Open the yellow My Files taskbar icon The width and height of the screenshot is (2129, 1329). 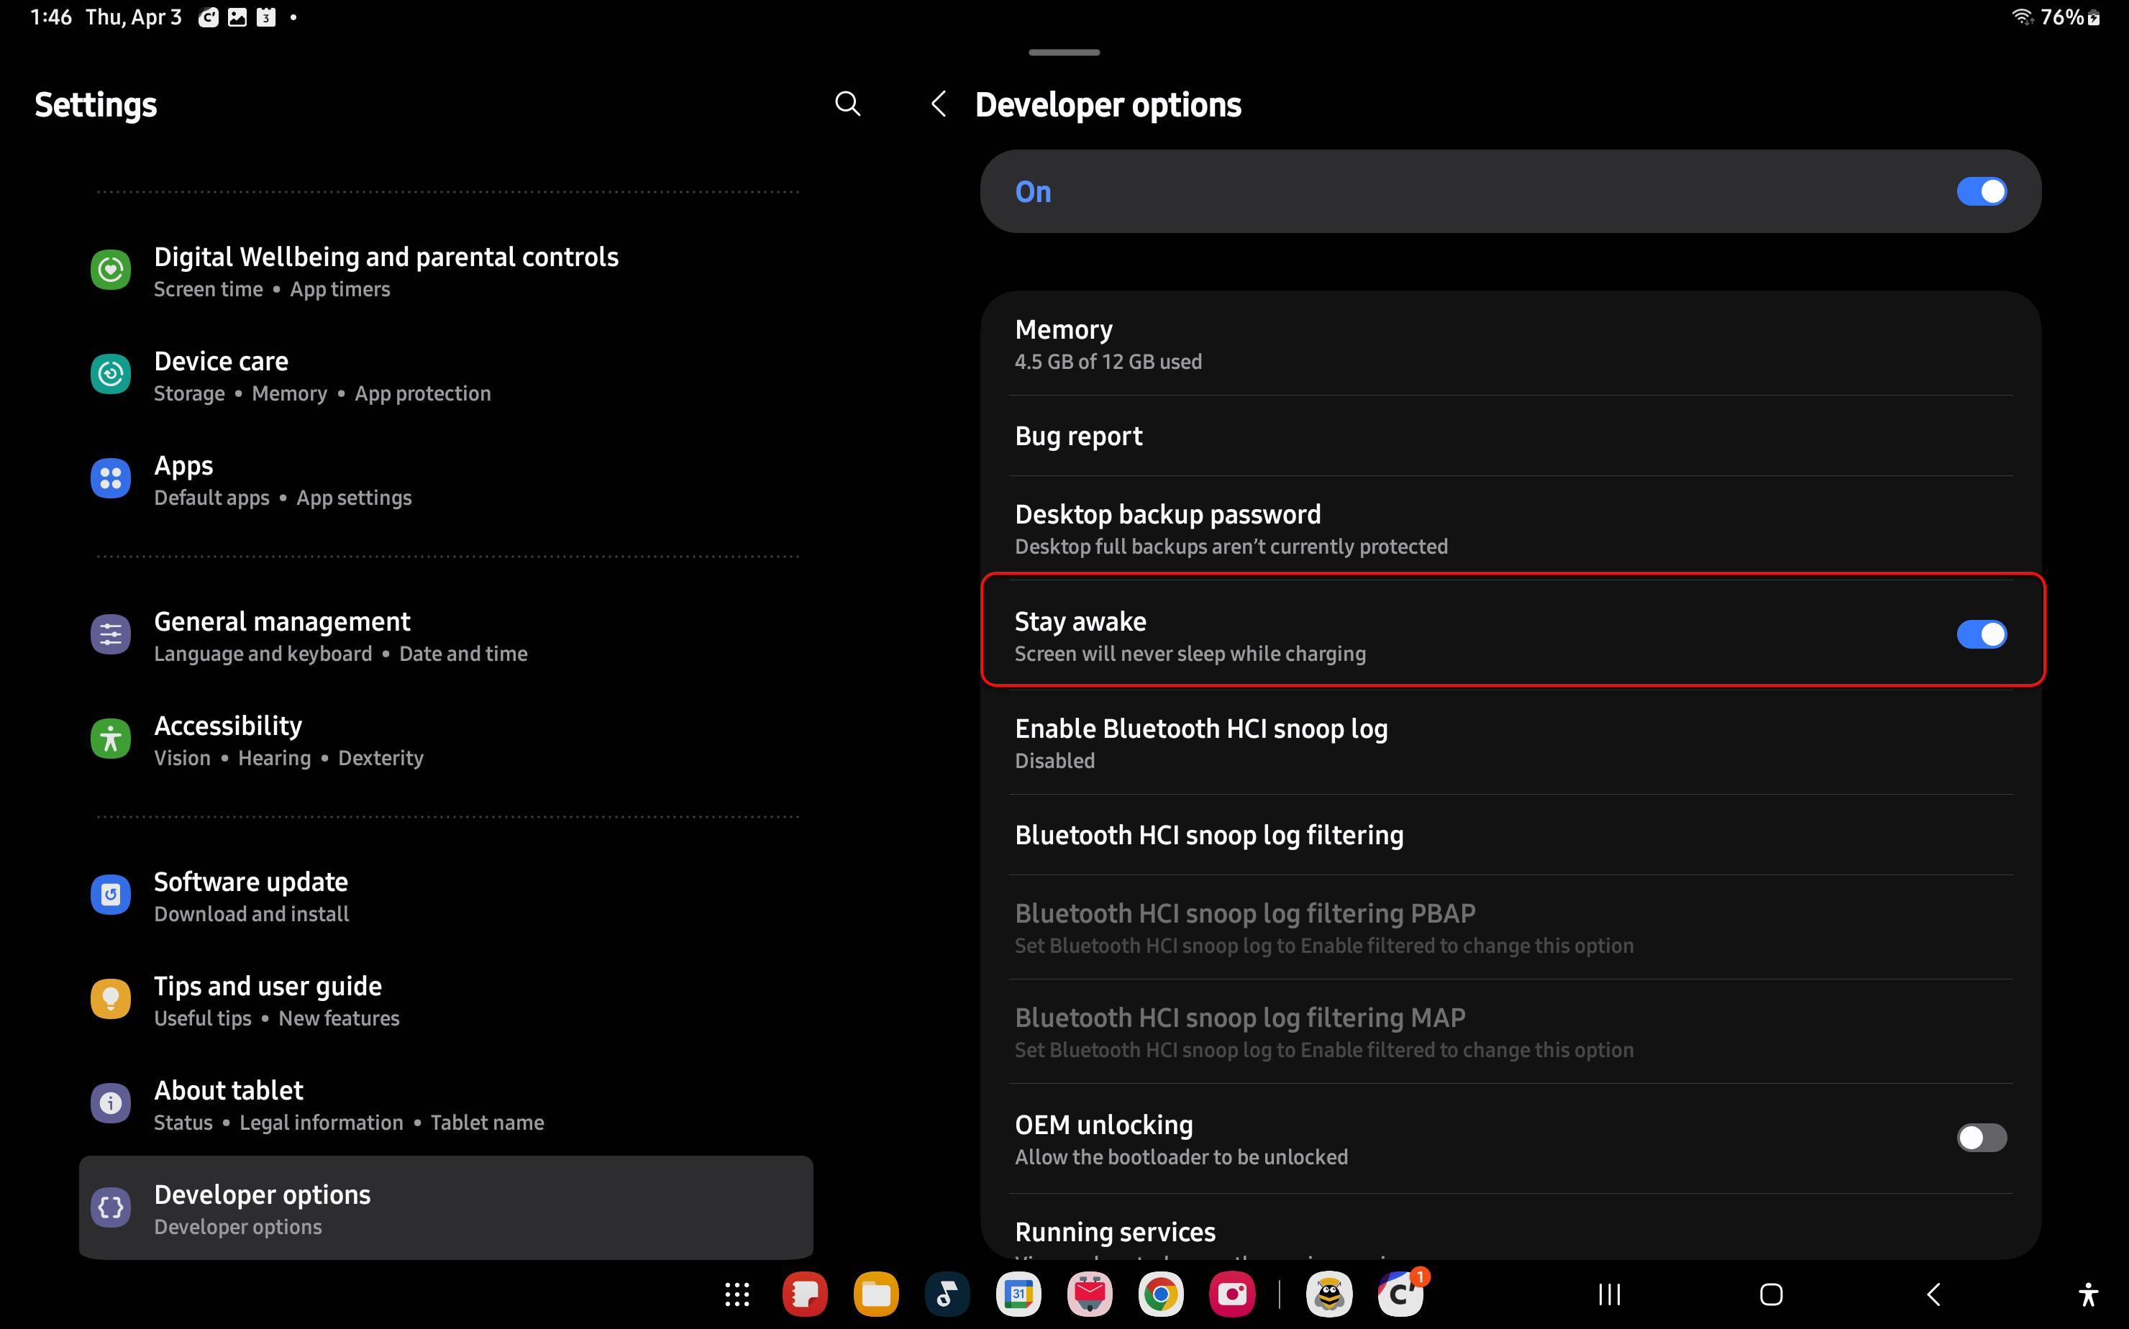point(875,1294)
